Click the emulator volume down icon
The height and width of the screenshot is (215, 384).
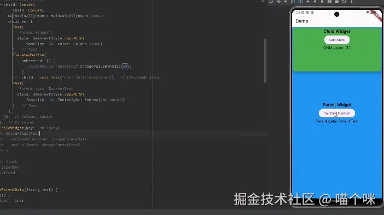pos(286,2)
